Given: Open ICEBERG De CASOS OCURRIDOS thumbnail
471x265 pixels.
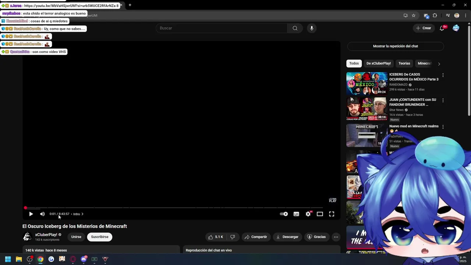Looking at the screenshot, I should click(x=367, y=84).
